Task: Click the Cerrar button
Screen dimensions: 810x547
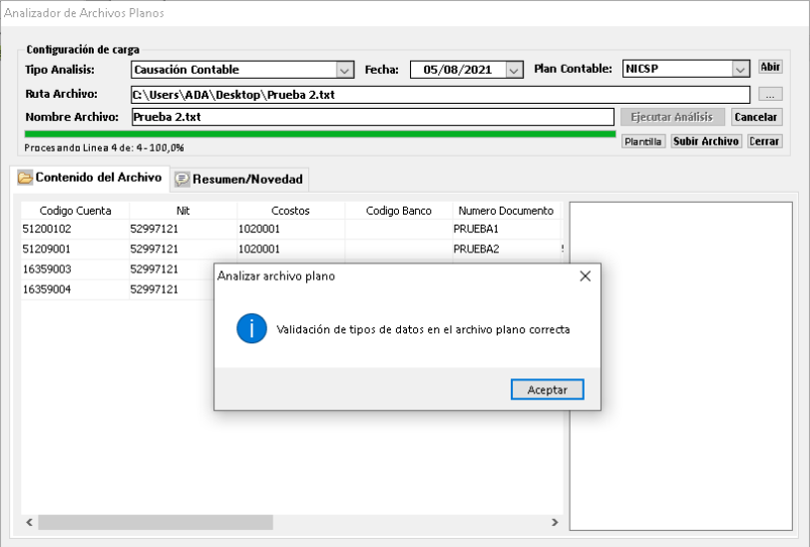Action: pyautogui.click(x=765, y=142)
